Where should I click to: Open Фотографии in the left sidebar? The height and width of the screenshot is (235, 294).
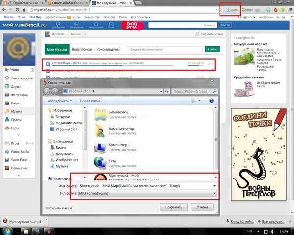click(x=16, y=95)
